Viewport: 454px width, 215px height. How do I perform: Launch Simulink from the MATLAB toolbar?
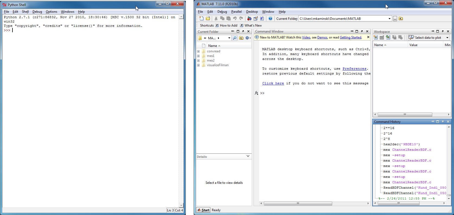[x=249, y=18]
